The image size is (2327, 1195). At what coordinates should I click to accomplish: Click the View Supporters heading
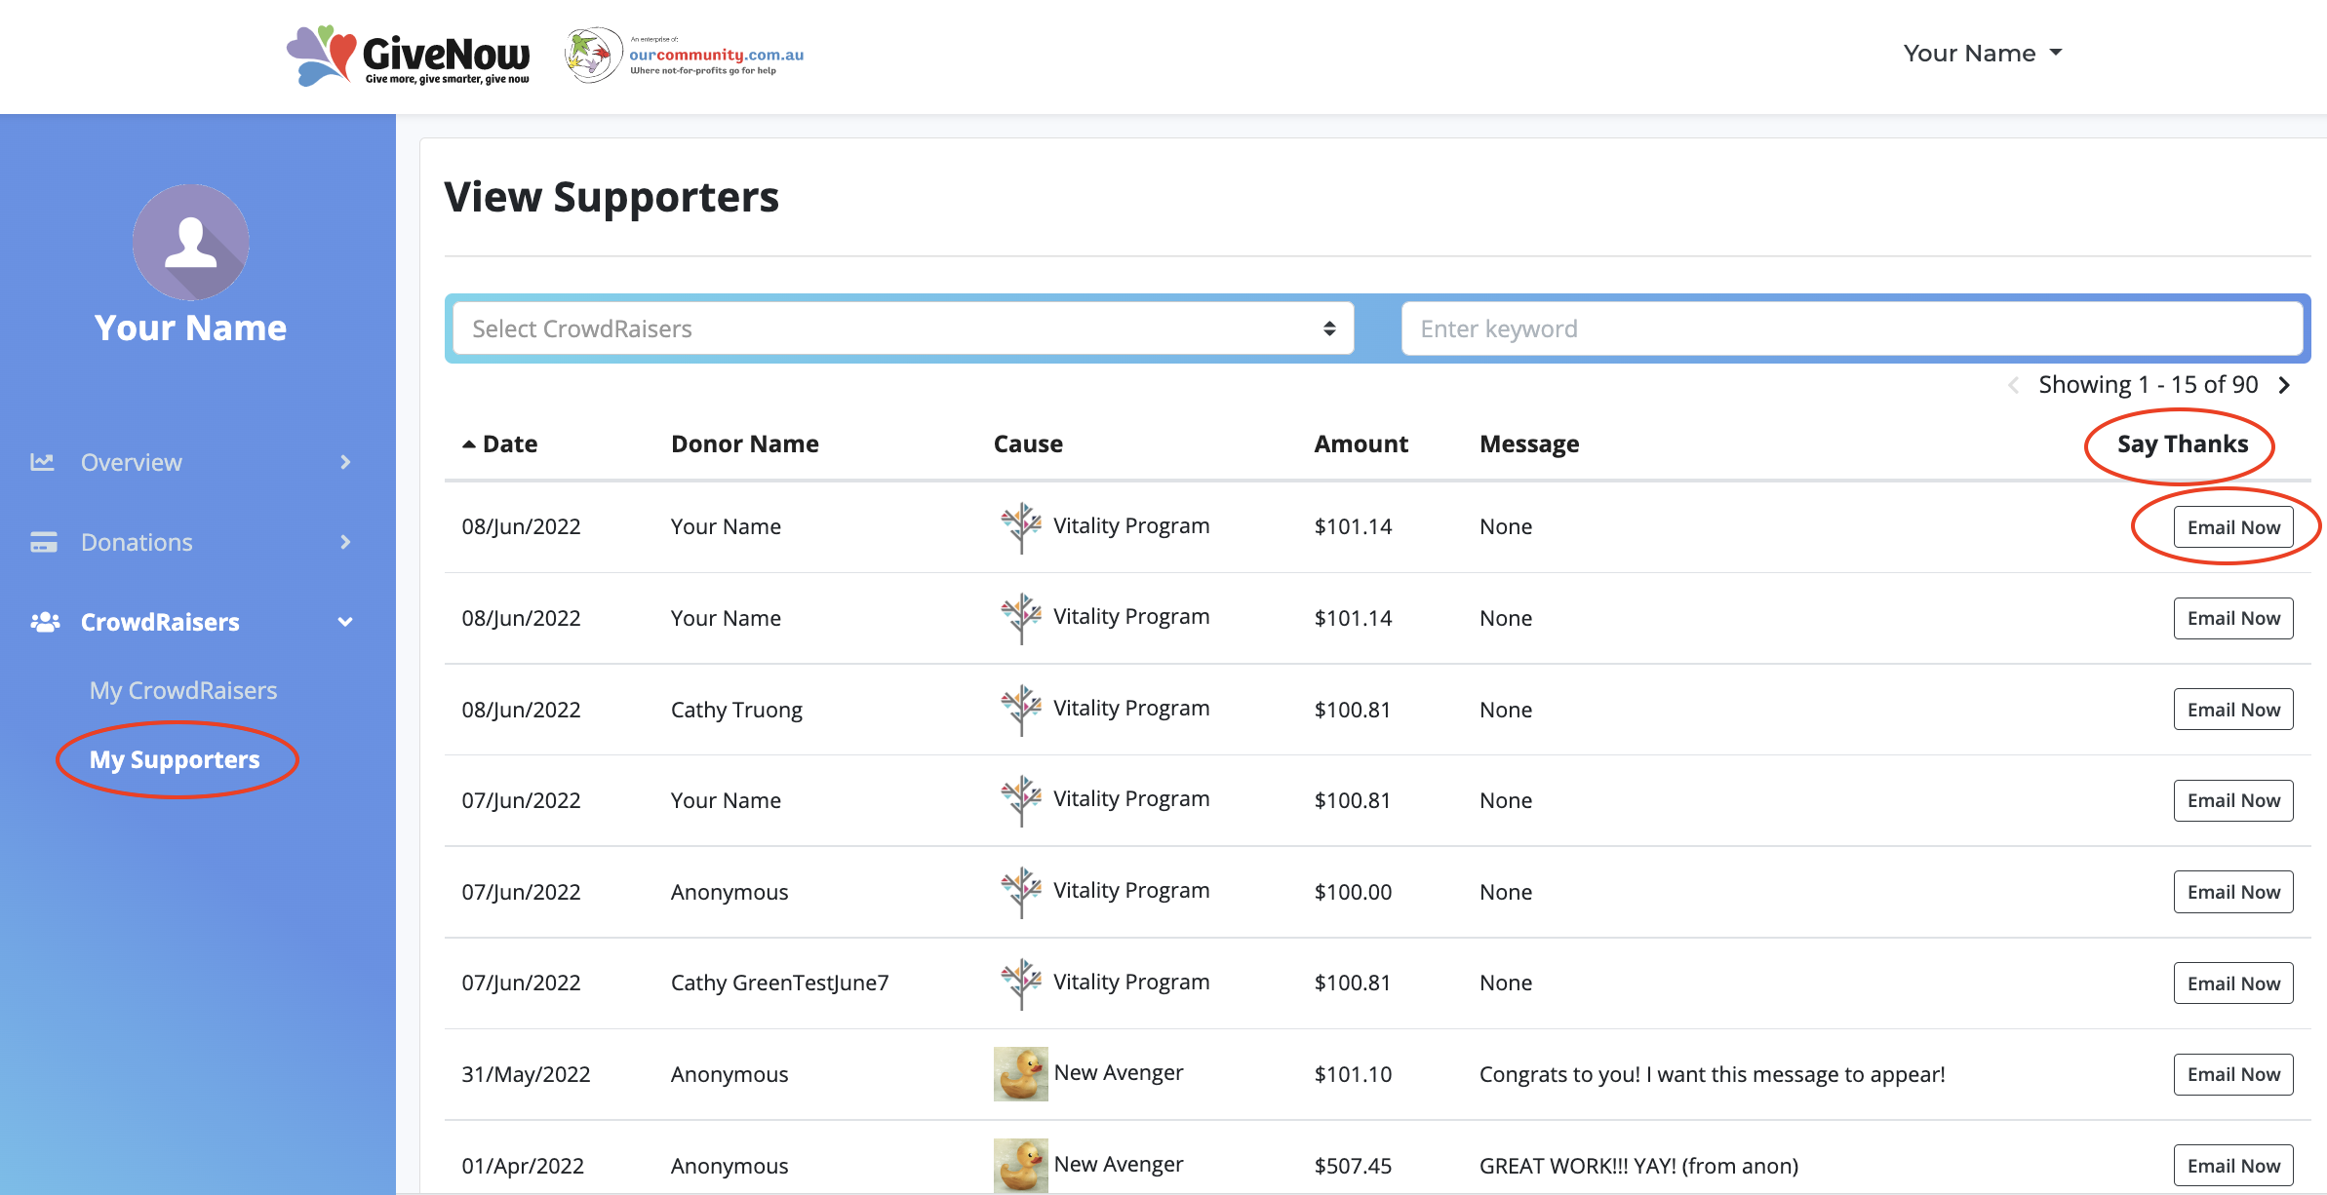[611, 198]
